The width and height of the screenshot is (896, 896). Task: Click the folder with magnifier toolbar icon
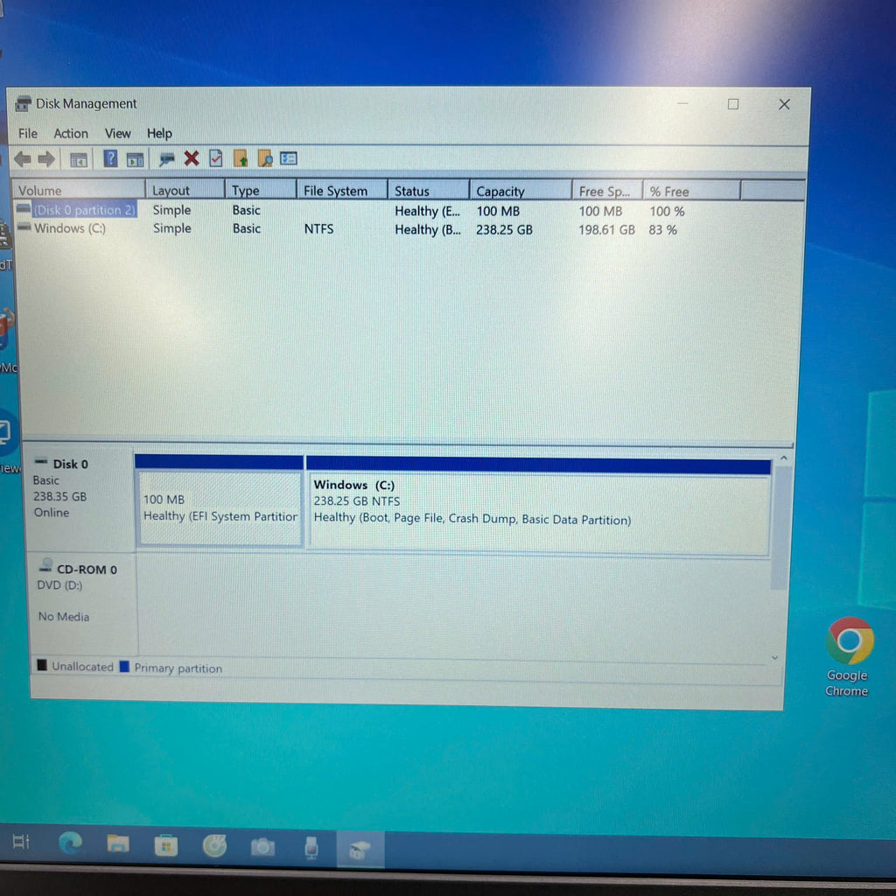coord(265,159)
